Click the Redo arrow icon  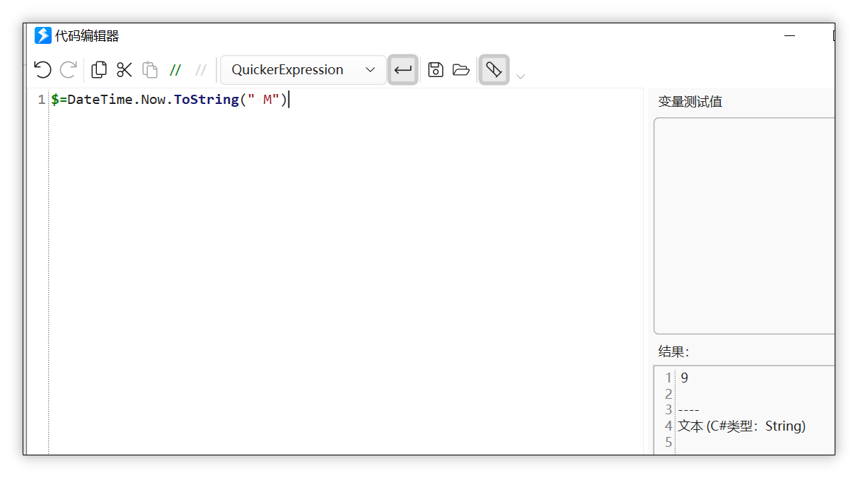point(69,69)
